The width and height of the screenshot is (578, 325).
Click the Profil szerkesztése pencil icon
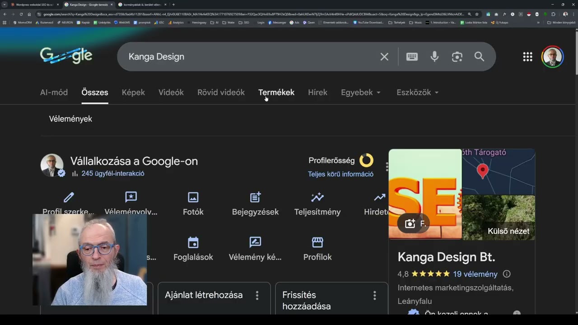point(69,197)
